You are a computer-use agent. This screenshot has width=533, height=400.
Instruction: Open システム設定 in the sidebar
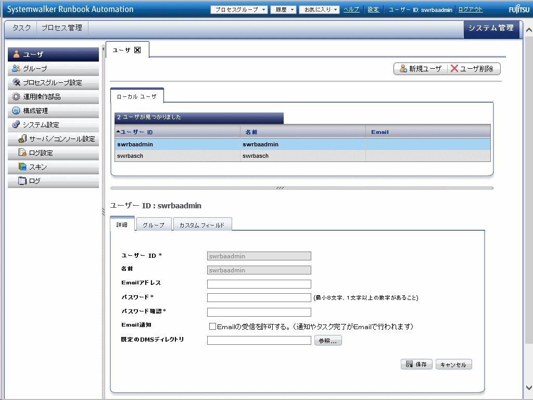pyautogui.click(x=54, y=125)
